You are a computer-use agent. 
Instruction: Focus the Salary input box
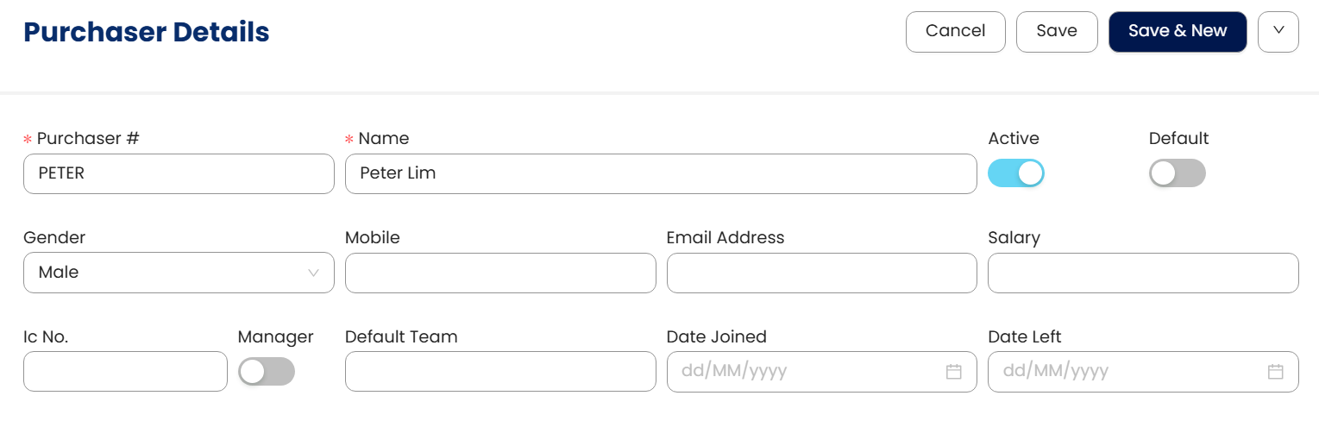1142,273
